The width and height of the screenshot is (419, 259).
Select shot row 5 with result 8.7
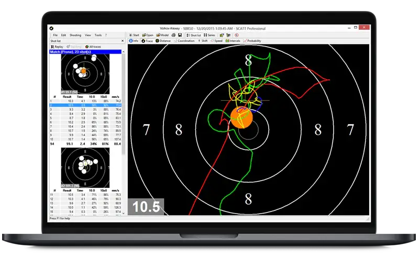click(85, 118)
